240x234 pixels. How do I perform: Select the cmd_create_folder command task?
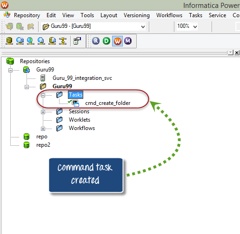(108, 103)
